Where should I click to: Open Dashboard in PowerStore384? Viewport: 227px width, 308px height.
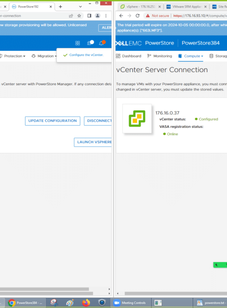click(129, 56)
